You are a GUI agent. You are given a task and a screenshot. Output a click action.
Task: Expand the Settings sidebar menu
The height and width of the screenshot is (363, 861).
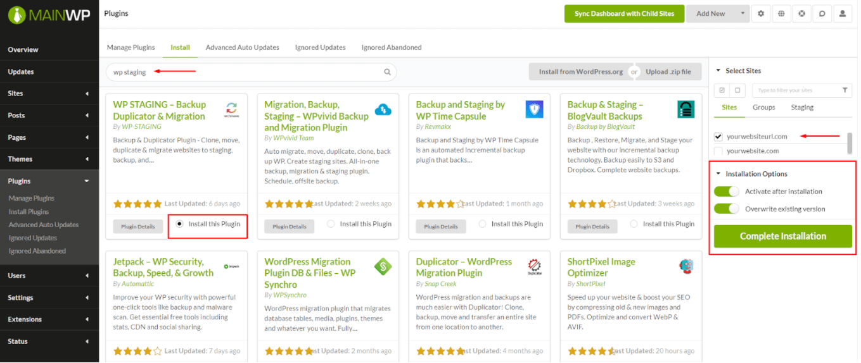pyautogui.click(x=87, y=298)
